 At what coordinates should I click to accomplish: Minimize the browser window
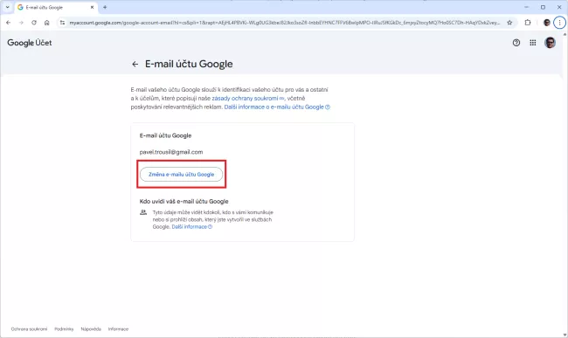pos(526,7)
